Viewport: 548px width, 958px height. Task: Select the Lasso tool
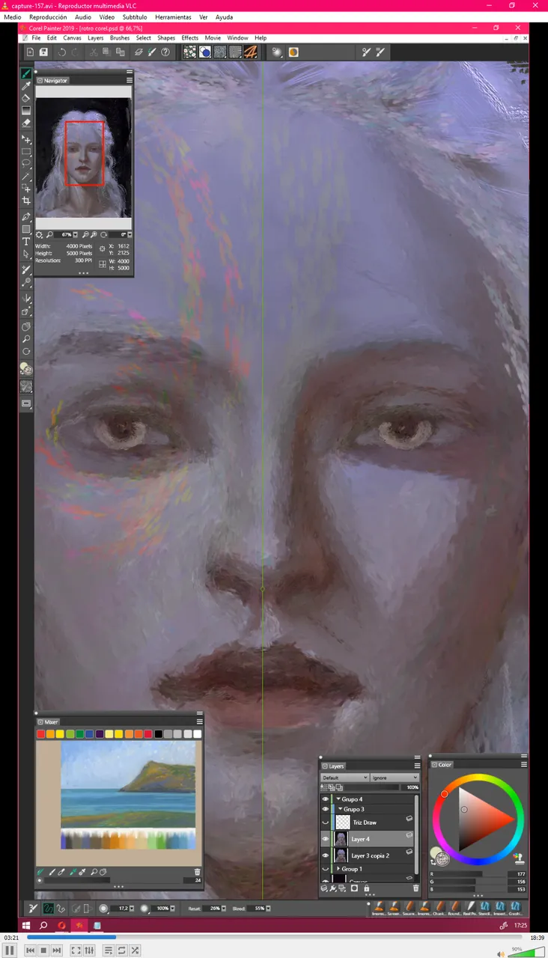click(26, 163)
